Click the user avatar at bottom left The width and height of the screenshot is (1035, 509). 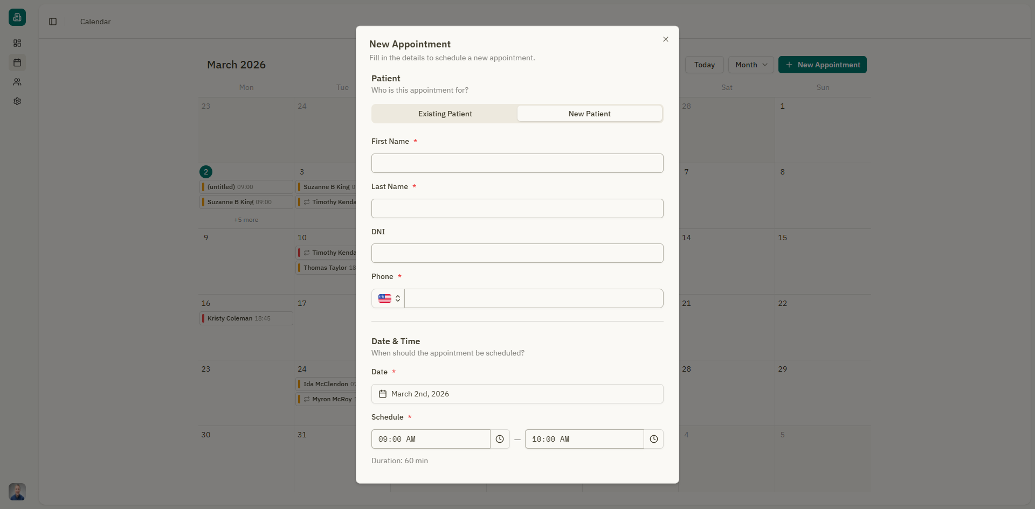[x=17, y=492]
